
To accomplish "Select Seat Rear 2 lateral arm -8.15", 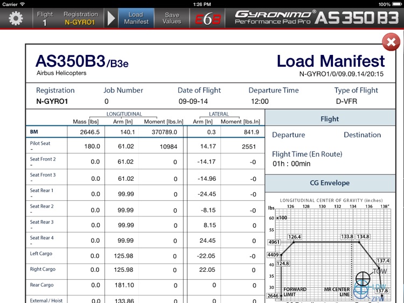I will click(208, 210).
